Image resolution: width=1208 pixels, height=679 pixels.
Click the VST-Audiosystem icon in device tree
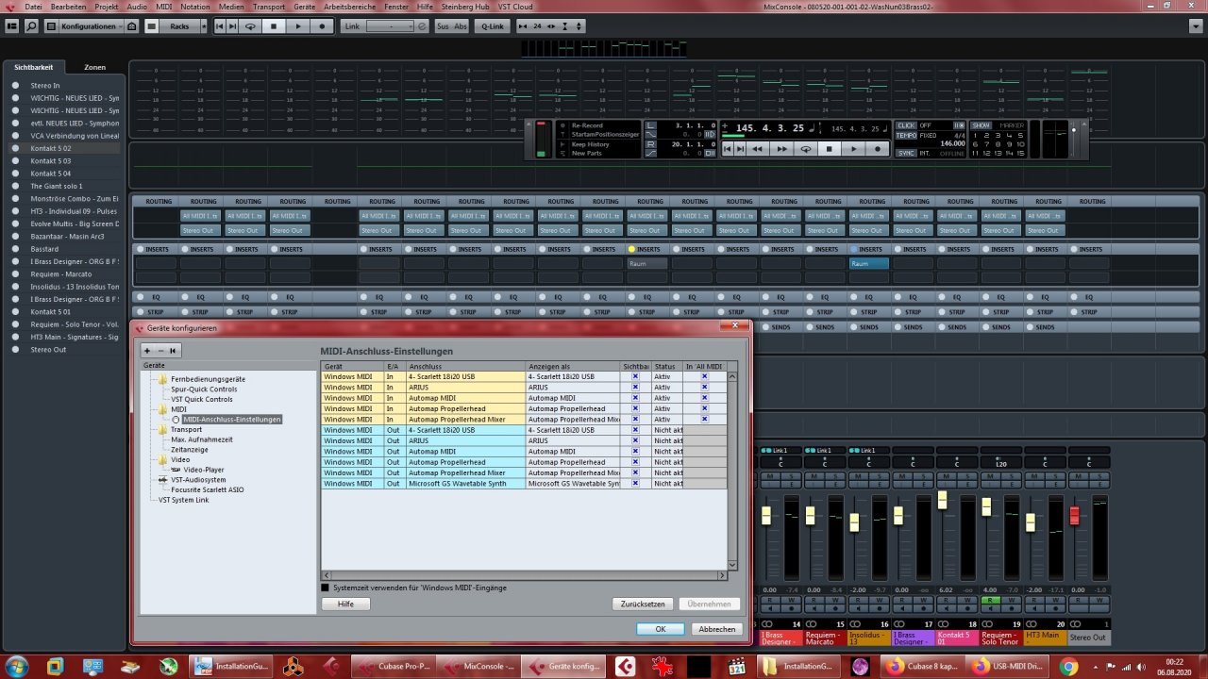click(x=162, y=480)
